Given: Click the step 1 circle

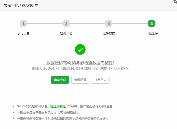Looking at the screenshot, I should pyautogui.click(x=23, y=24).
